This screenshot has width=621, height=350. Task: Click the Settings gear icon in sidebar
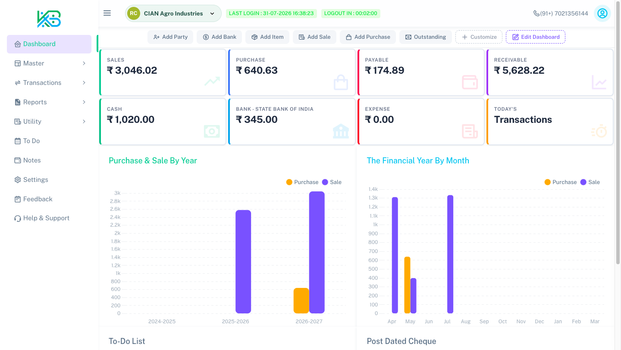18,180
